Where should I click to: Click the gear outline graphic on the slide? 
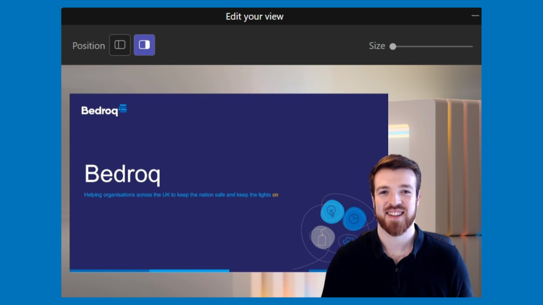click(x=348, y=240)
